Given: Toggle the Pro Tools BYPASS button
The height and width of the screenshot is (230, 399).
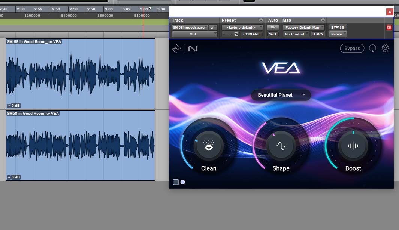Looking at the screenshot, I should [338, 27].
